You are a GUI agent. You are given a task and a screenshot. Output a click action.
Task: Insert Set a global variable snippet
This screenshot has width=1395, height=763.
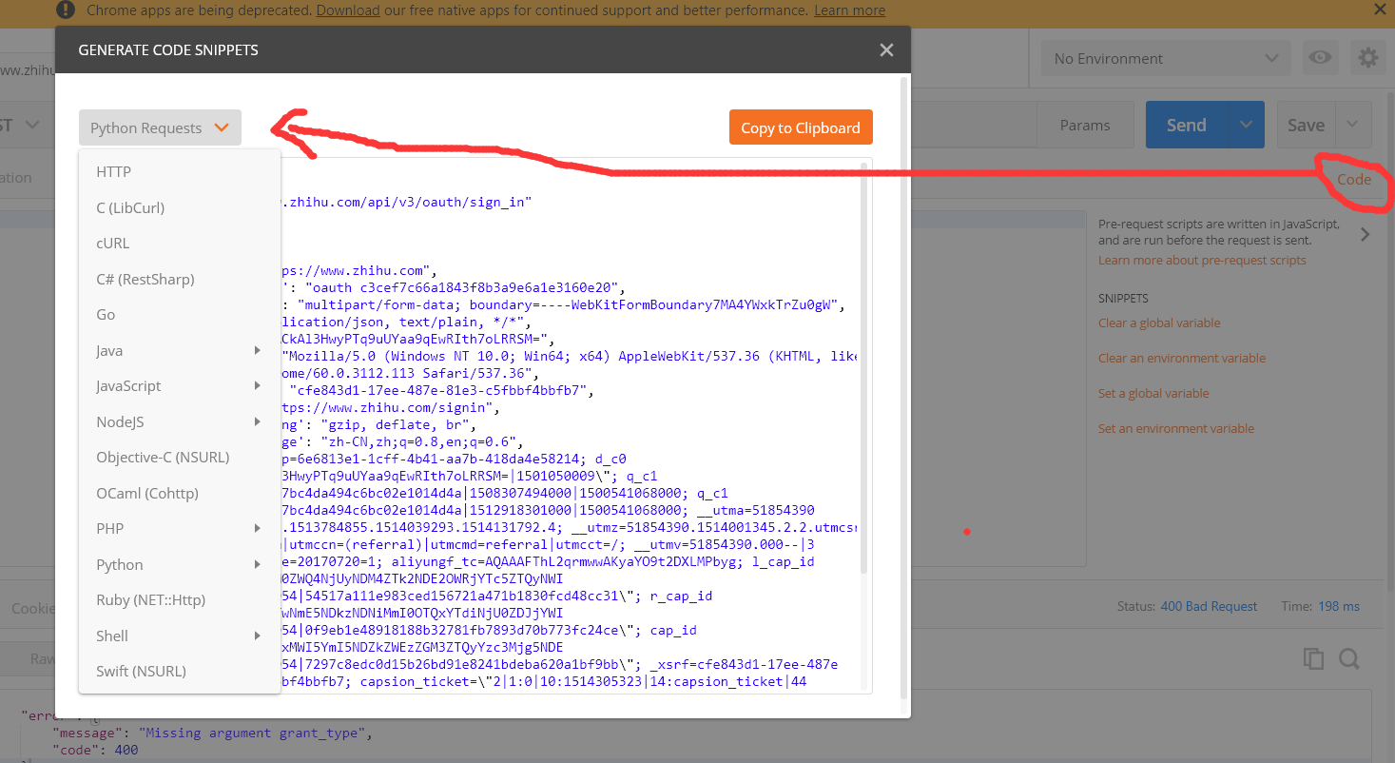tap(1153, 394)
